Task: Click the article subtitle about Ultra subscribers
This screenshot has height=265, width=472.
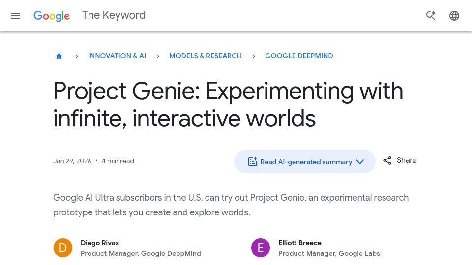Action: coord(231,205)
